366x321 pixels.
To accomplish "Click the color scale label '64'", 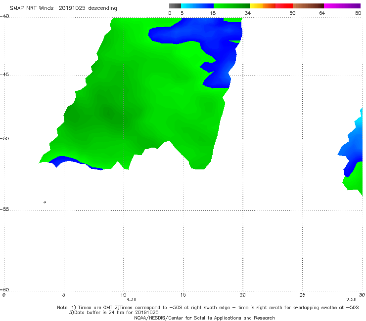I will [322, 13].
